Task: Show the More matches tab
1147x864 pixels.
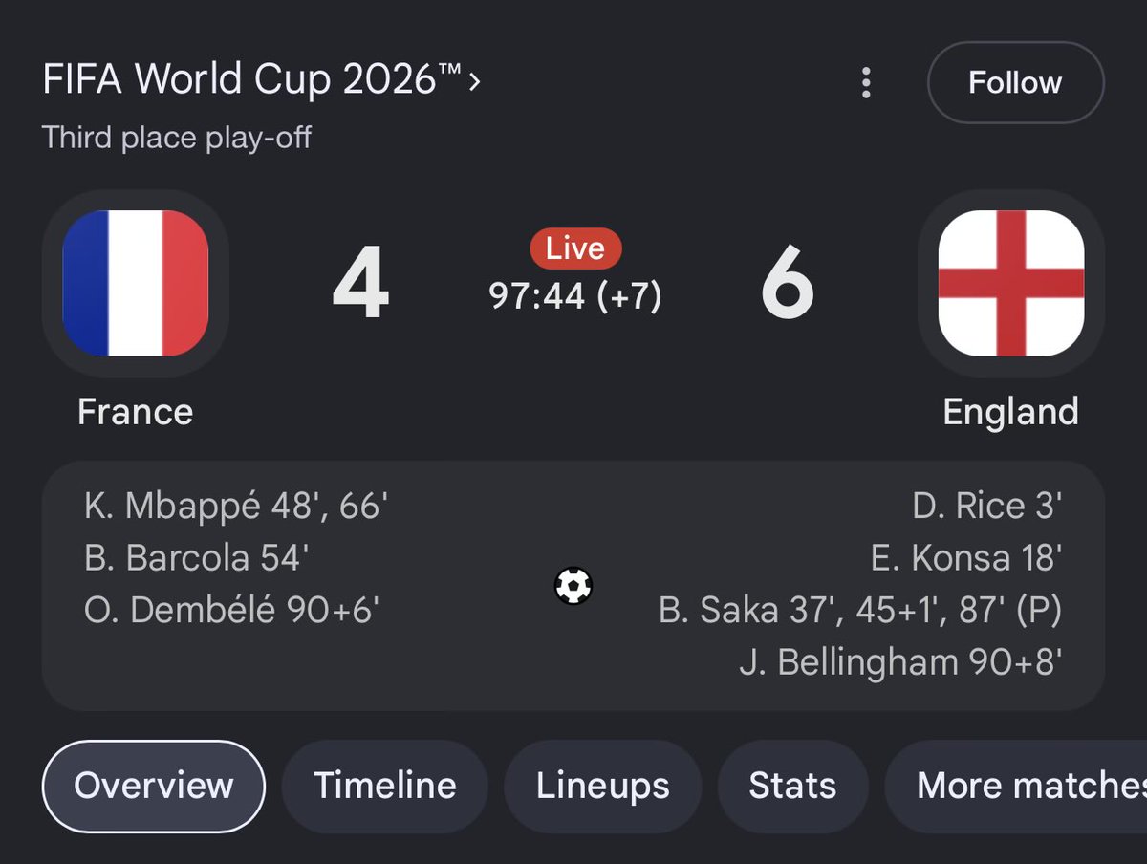Action: point(1016,786)
